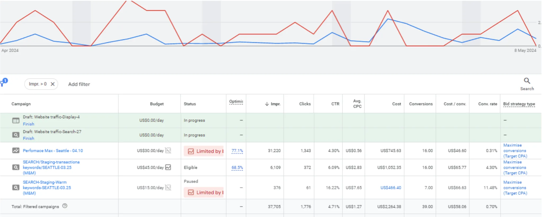The width and height of the screenshot is (542, 217).
Task: Open the US$466.40 cost link
Action: coord(391,187)
